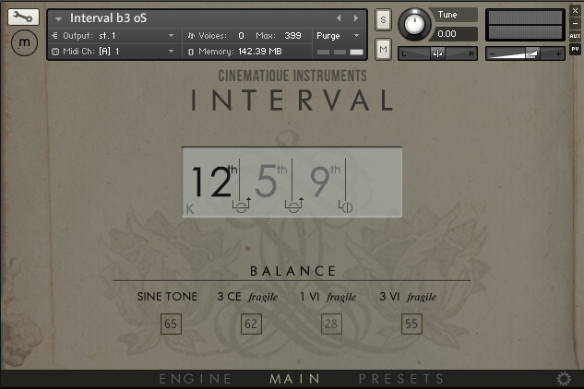
Task: Click the 3 CE fragile value 62
Action: [251, 324]
